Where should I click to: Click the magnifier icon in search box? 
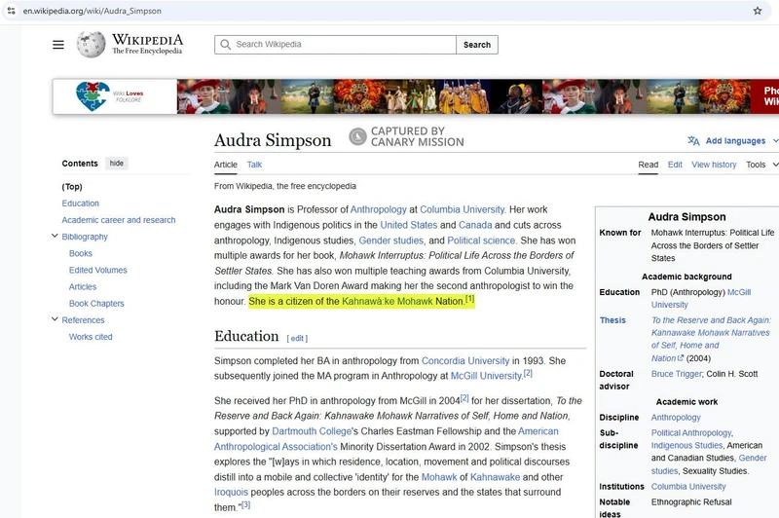[x=226, y=44]
